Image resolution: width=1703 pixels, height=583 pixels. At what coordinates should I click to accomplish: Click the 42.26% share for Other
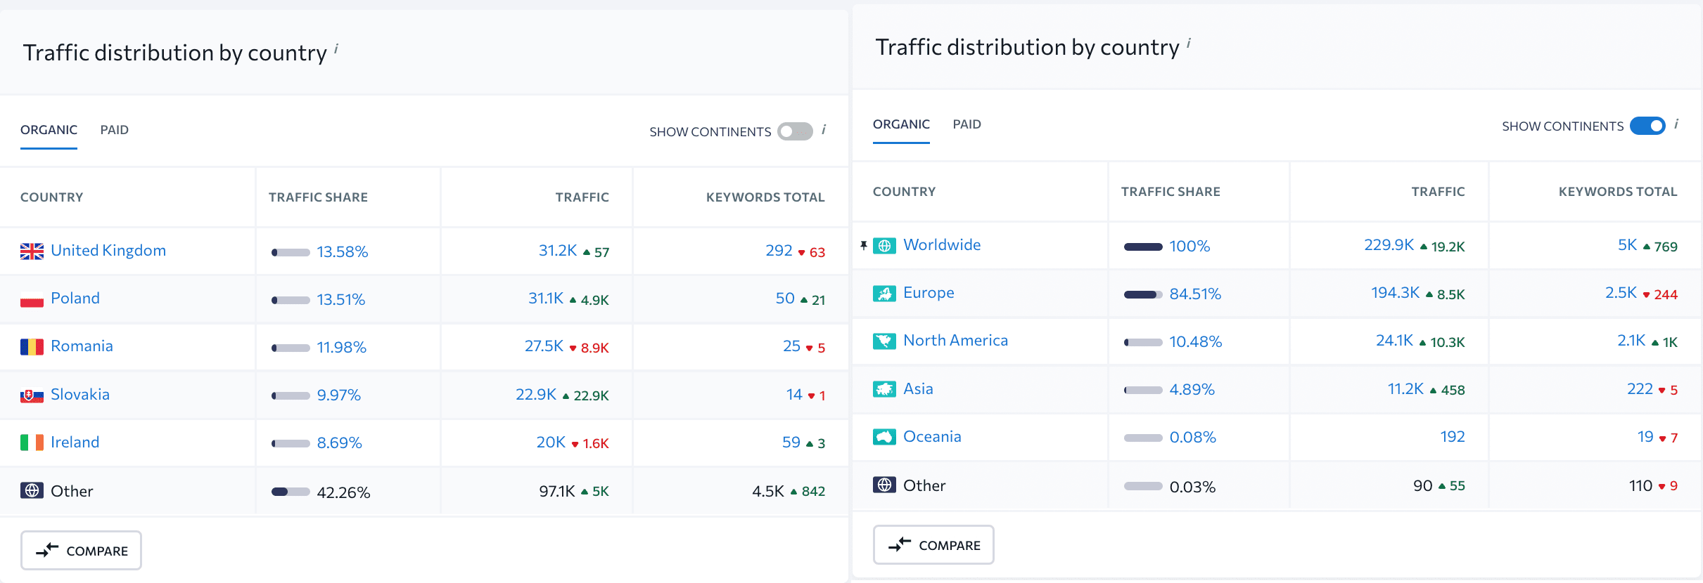click(x=343, y=492)
